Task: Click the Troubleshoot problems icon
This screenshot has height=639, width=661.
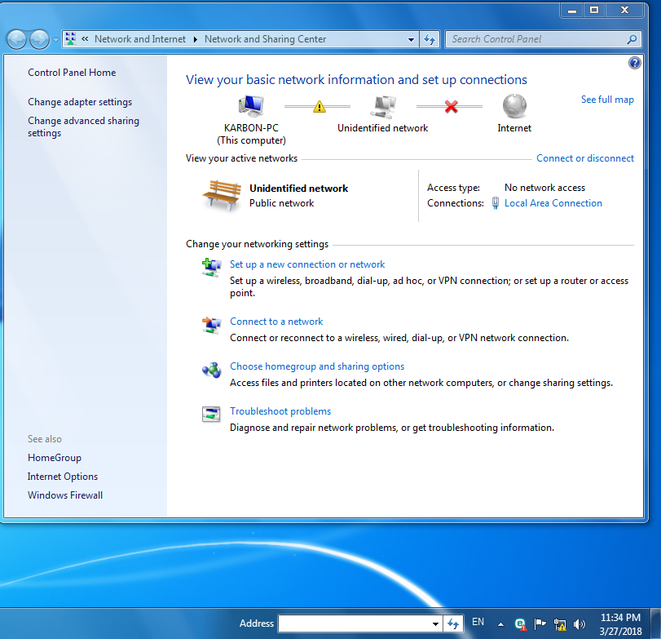Action: 211,414
